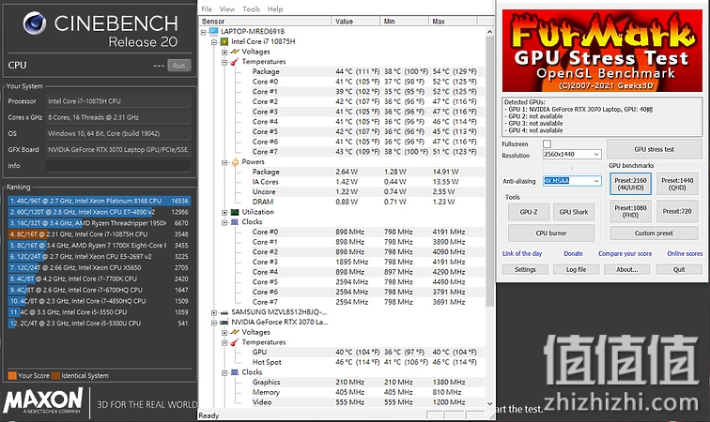Click the GPU Clocks icon under NVIDIA node

click(x=235, y=372)
